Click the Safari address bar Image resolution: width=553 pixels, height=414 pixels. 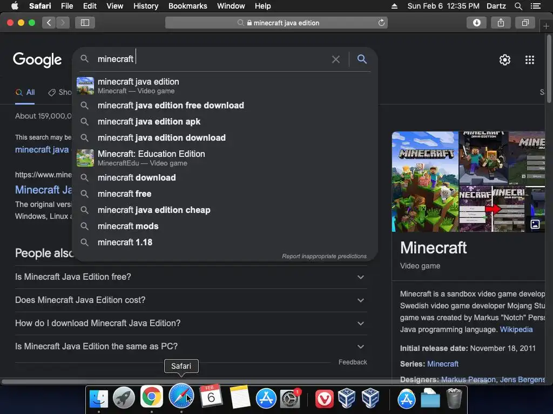(x=276, y=23)
